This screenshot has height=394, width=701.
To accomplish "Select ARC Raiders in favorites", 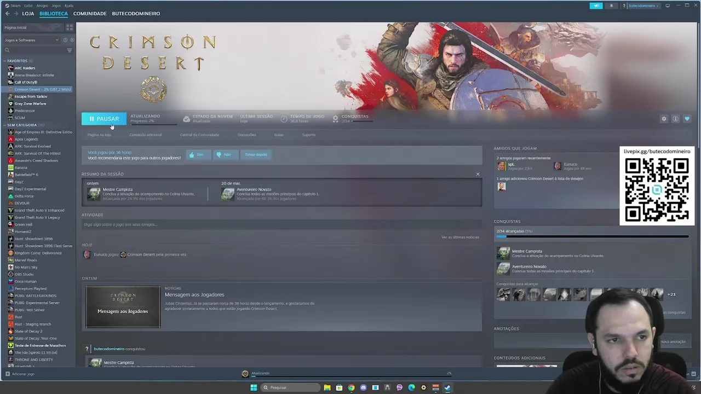I will tap(25, 68).
